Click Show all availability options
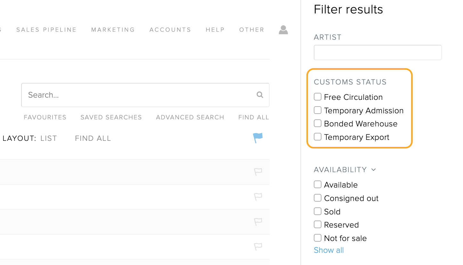Image resolution: width=463 pixels, height=265 pixels. 329,250
